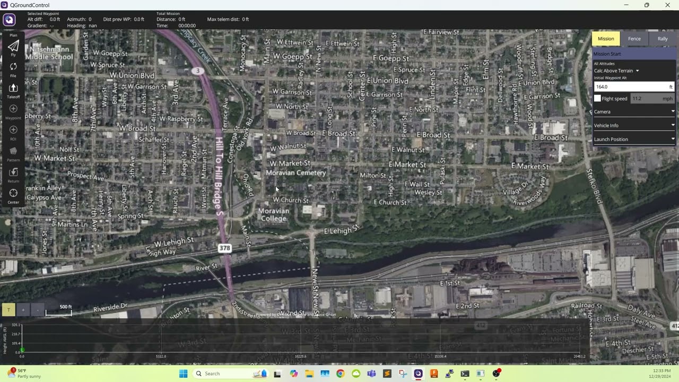Click the Flight speed mph field

(652, 98)
